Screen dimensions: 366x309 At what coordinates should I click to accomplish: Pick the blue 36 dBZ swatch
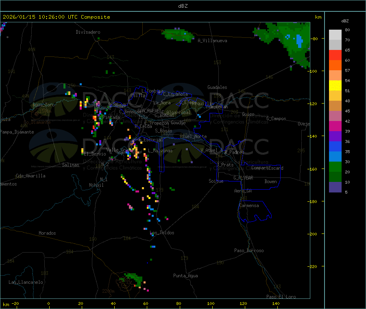click(x=335, y=146)
